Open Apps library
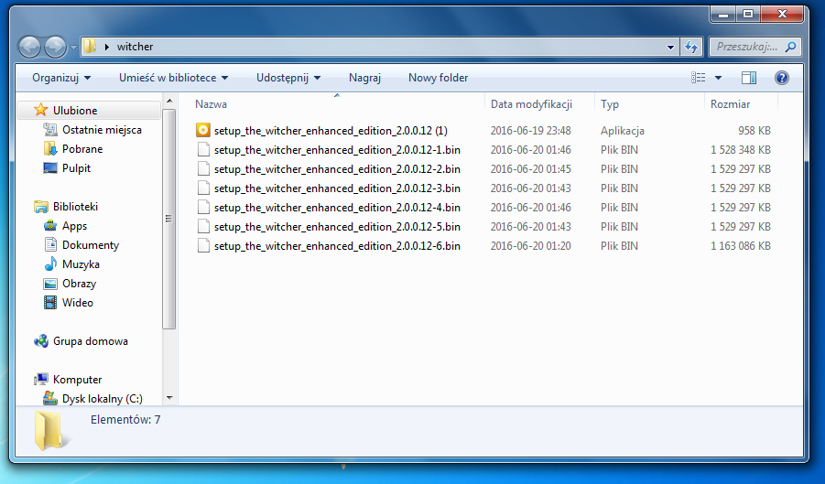 tap(74, 226)
